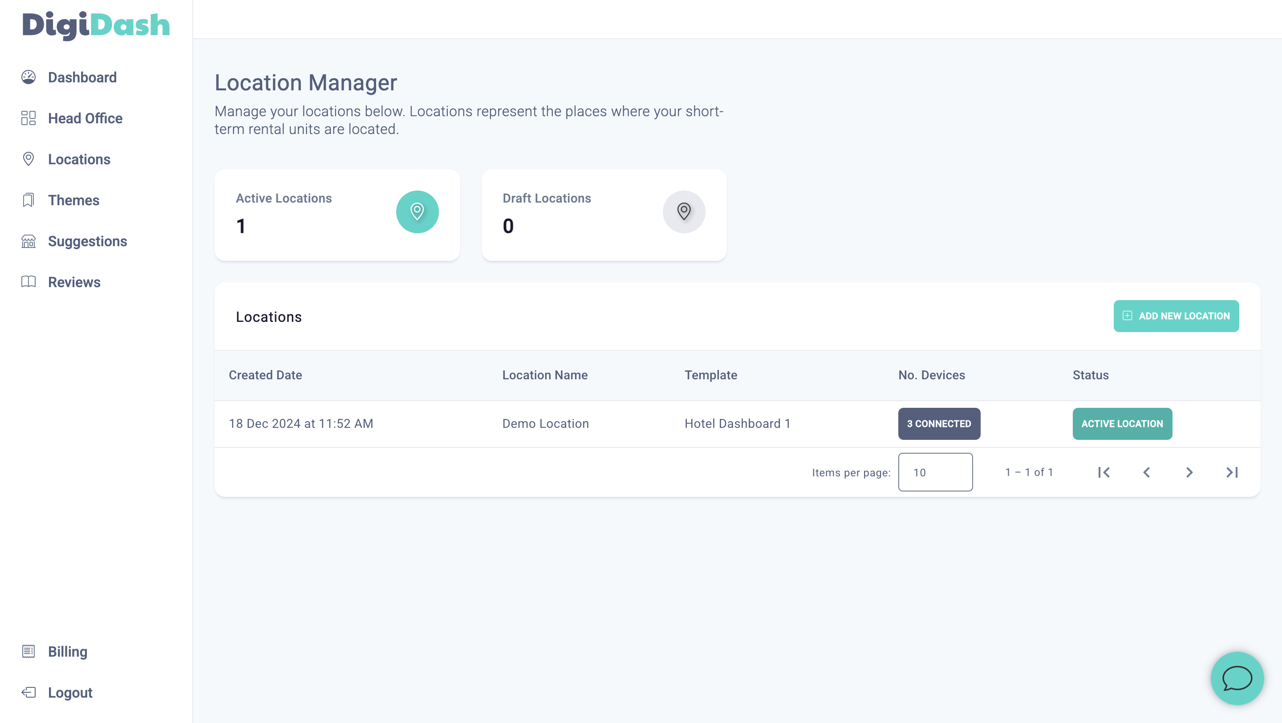Click the Reviews book icon

28,282
